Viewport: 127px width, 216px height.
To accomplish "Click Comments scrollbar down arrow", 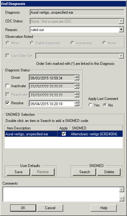I will coord(122,199).
